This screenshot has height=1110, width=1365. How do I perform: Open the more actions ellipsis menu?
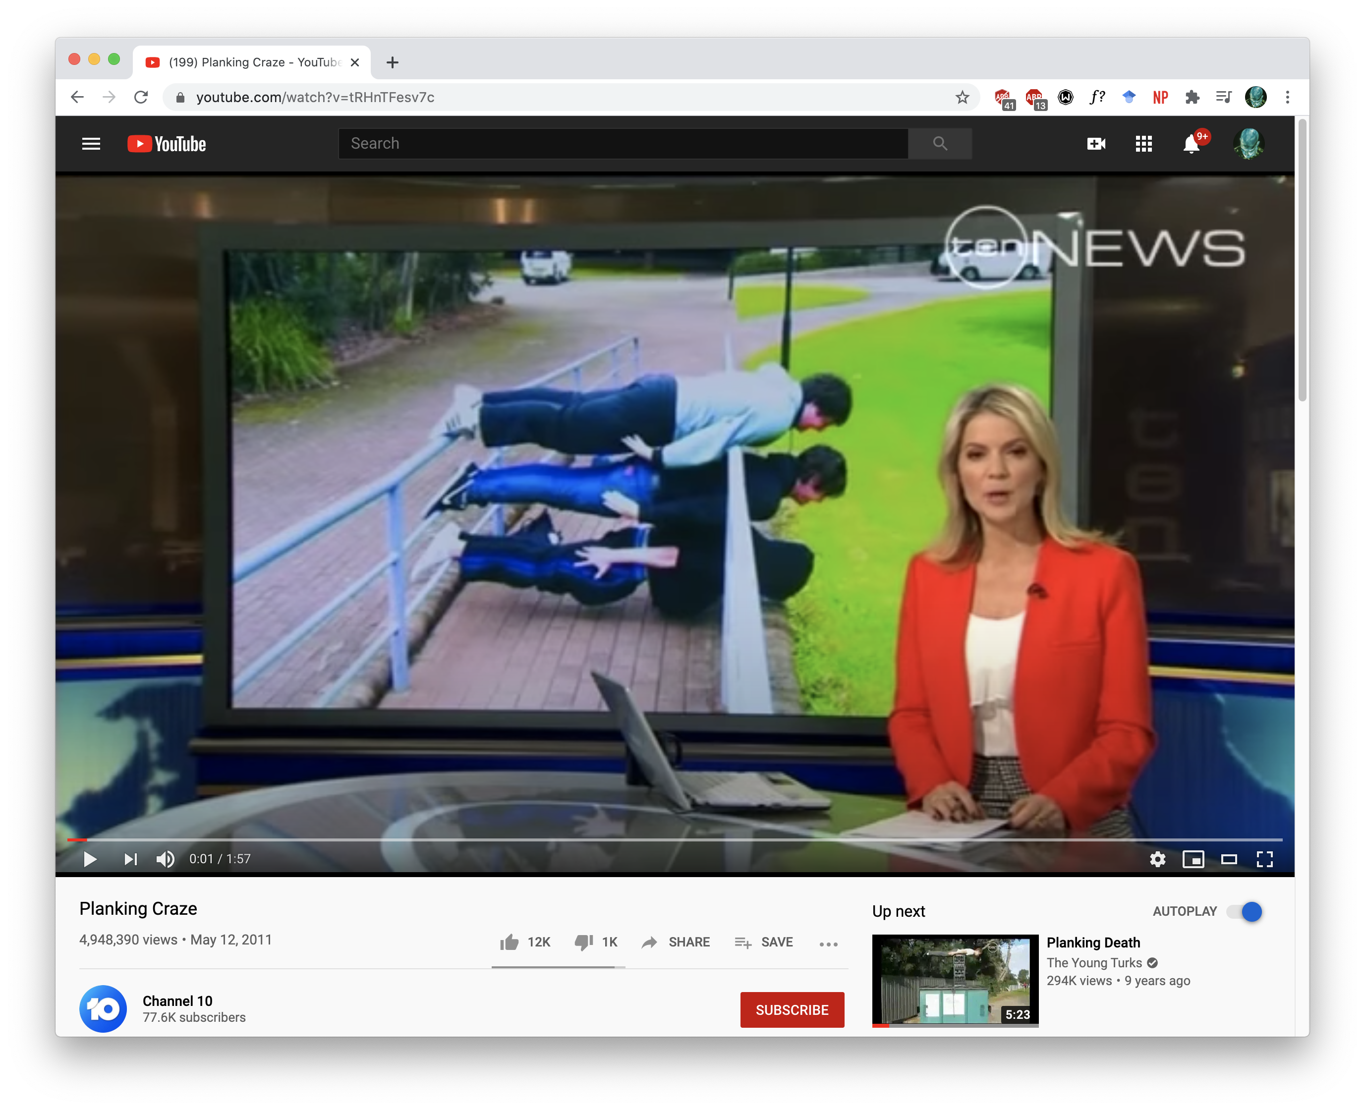[x=828, y=944]
